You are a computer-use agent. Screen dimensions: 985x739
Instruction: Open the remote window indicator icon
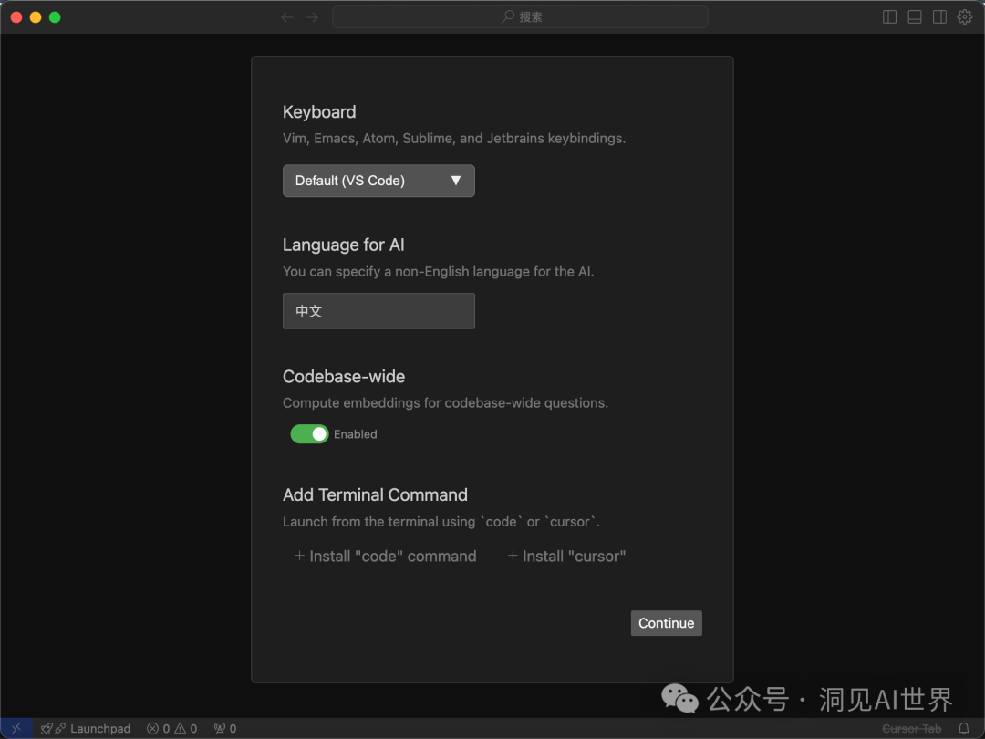click(16, 728)
